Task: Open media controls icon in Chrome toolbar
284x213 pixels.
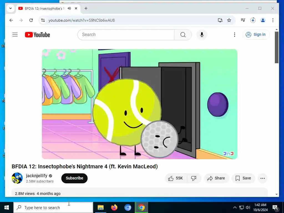Action: (x=243, y=20)
